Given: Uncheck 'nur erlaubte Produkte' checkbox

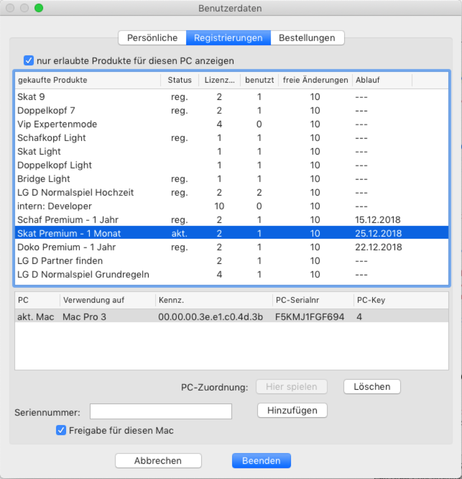Looking at the screenshot, I should pos(29,61).
